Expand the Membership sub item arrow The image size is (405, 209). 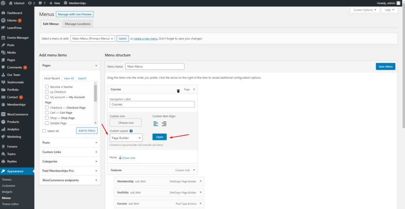201,181
